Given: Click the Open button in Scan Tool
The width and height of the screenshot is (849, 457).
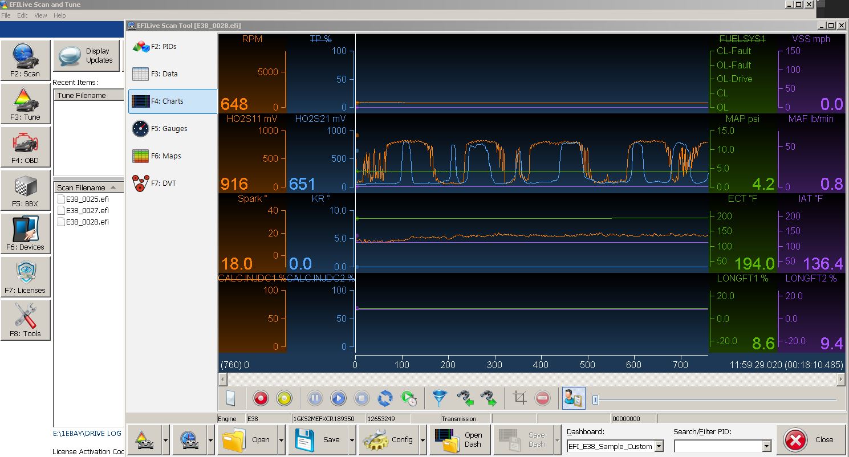Looking at the screenshot, I should click(x=247, y=440).
